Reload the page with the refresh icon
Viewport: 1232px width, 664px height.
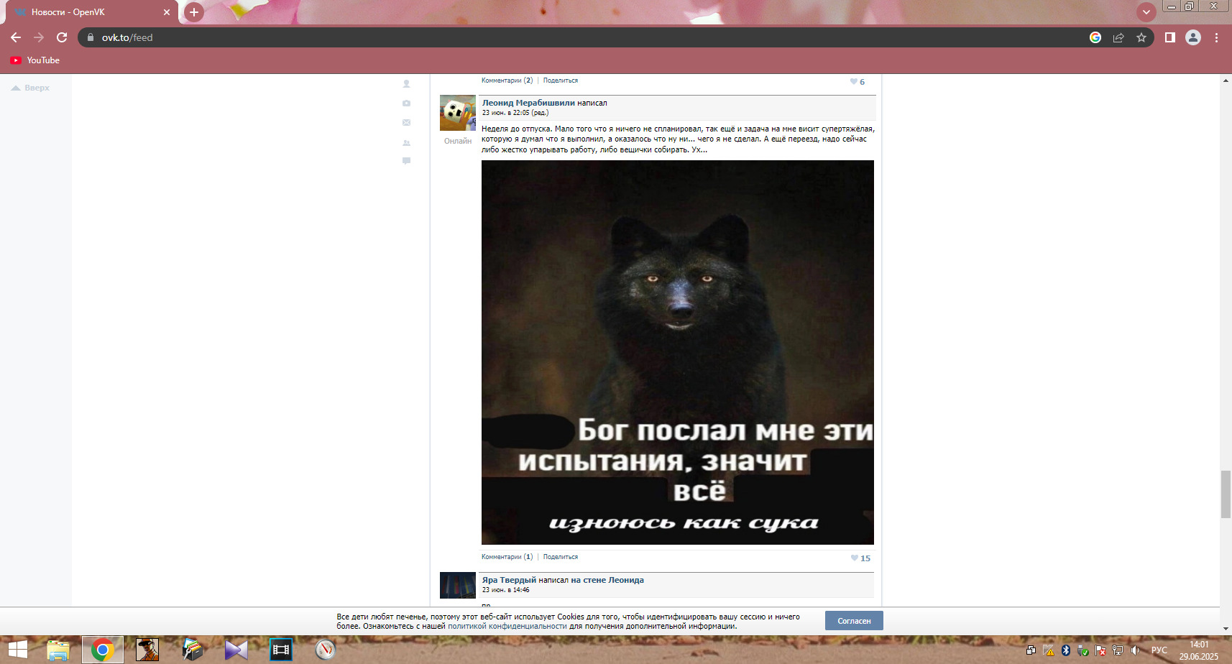click(x=62, y=37)
